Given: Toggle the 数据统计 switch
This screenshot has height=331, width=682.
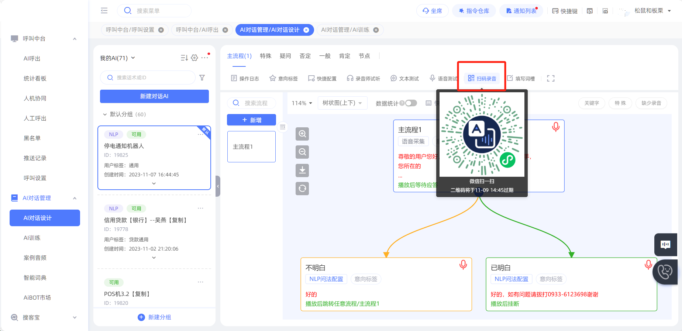Looking at the screenshot, I should 411,103.
